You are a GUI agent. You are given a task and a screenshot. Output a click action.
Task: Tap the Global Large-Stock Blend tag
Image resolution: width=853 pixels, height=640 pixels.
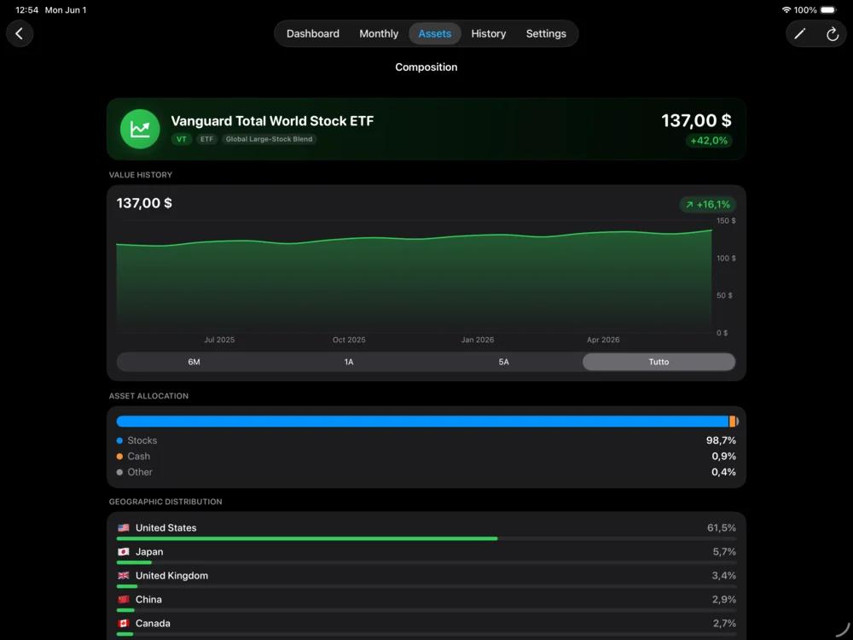pyautogui.click(x=270, y=139)
